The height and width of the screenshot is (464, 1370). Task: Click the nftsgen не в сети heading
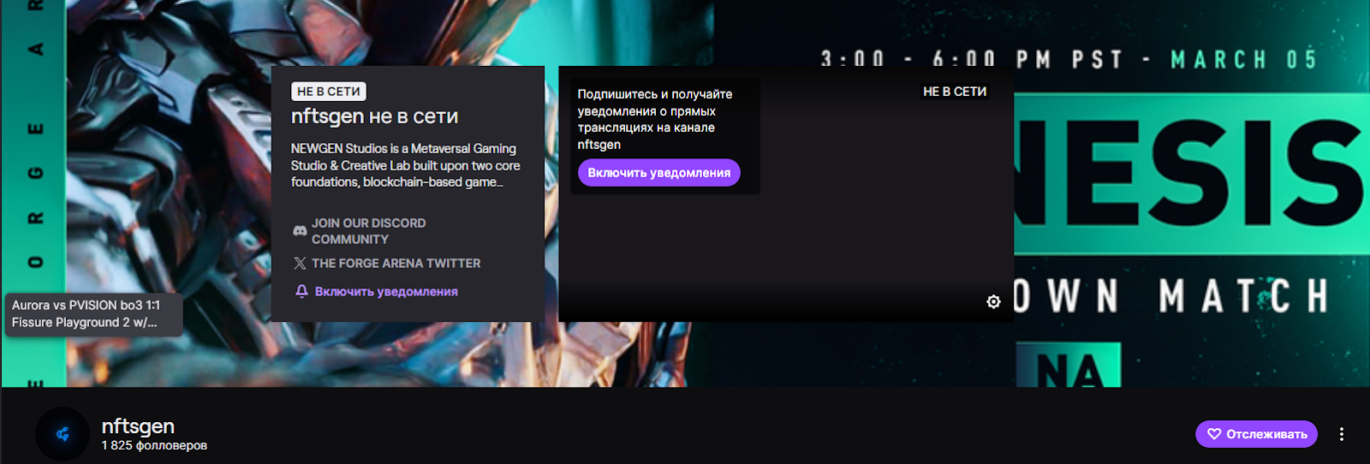pyautogui.click(x=374, y=116)
